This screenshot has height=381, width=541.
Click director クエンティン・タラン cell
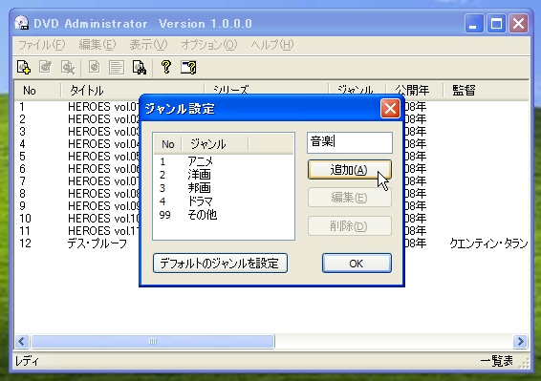click(x=488, y=243)
